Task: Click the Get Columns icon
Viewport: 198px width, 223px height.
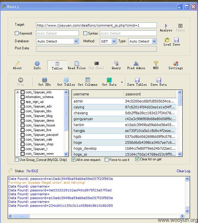Action: click(x=88, y=80)
